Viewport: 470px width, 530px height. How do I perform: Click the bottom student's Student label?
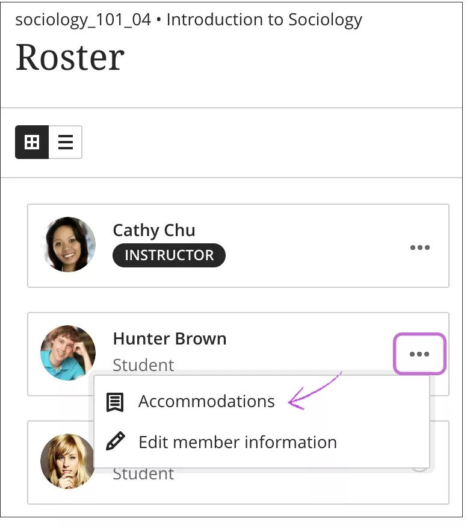pos(143,473)
